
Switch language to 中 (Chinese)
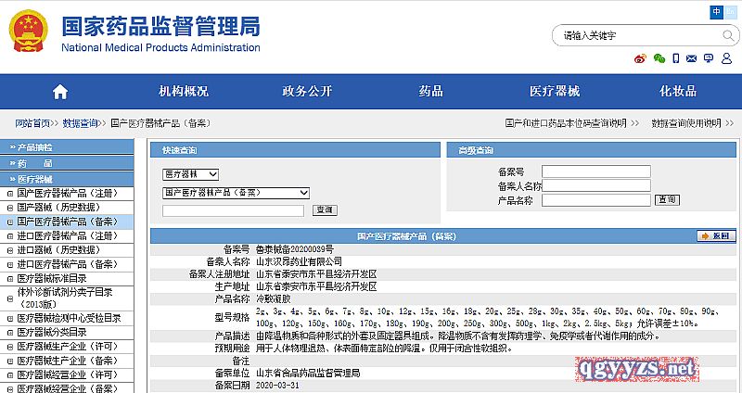click(x=718, y=11)
